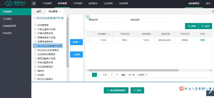This screenshot has height=98, width=214.
Task: Click the 角色名称 input field
Action: [x=154, y=20]
